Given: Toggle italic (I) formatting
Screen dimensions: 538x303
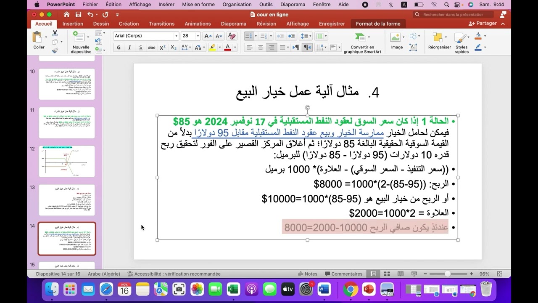Looking at the screenshot, I should [129, 48].
